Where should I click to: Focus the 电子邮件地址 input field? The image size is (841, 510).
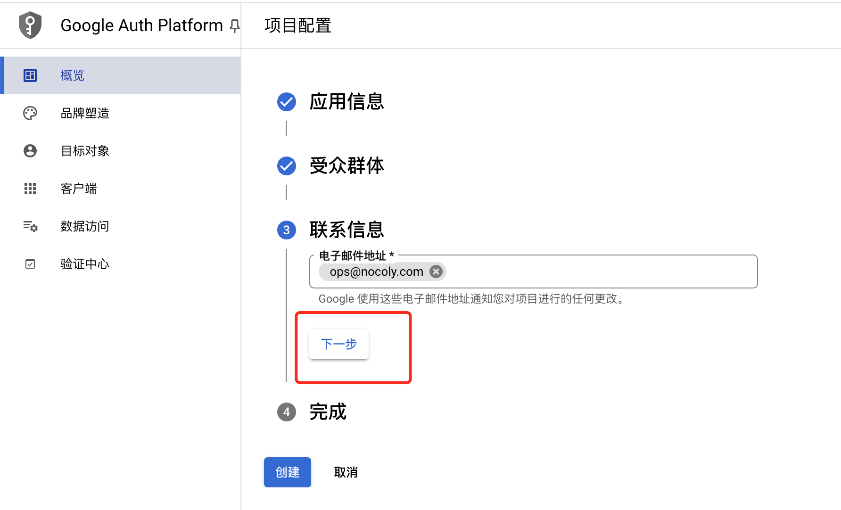(534, 271)
